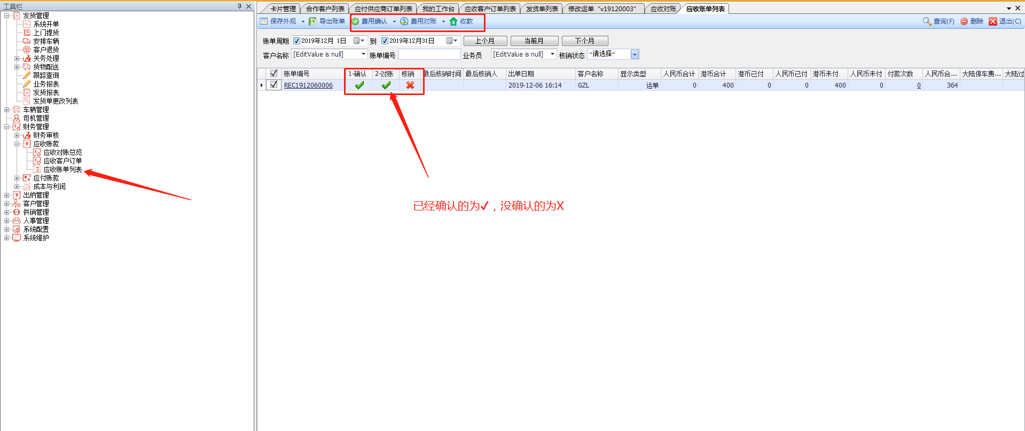
Task: Collapse the 财务管理 tree node
Action: 7,127
